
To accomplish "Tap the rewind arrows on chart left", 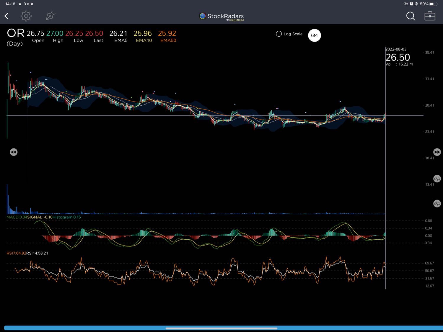I will (x=14, y=152).
